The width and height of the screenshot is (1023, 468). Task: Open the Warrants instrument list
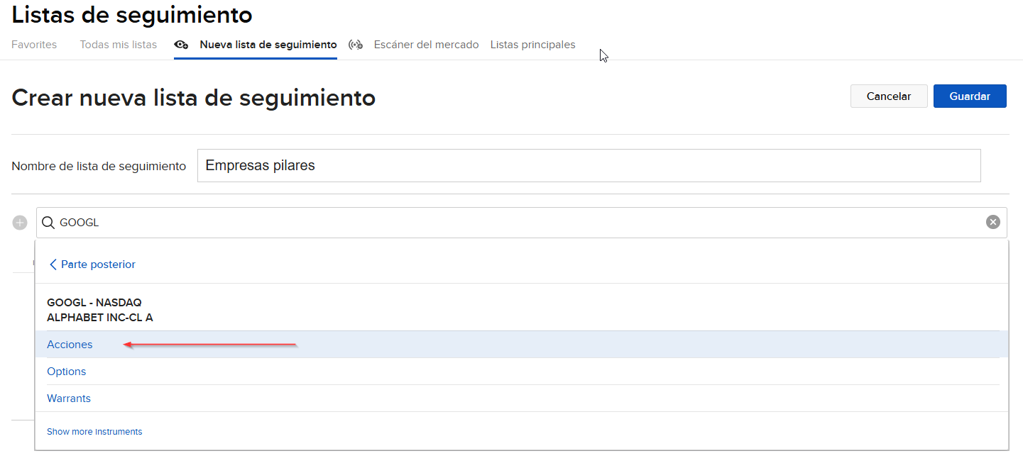pos(68,398)
